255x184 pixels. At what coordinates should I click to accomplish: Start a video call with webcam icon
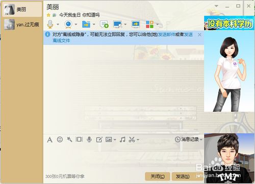[68, 24]
